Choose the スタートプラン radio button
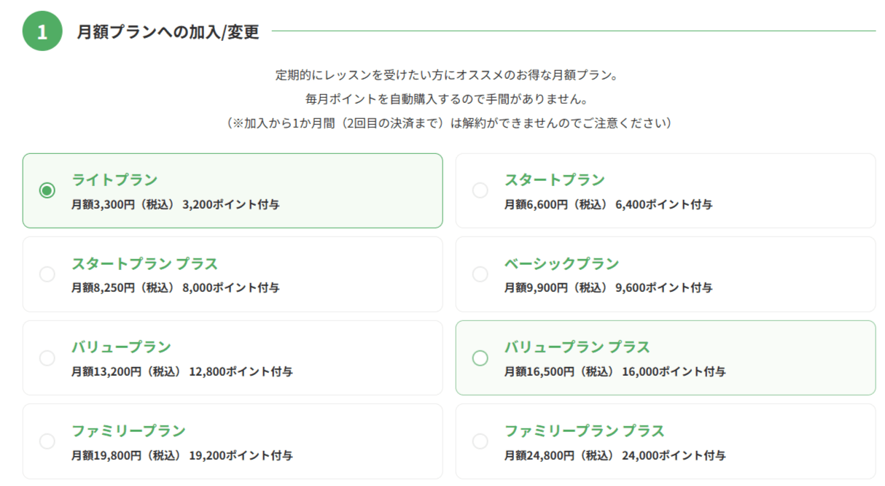The image size is (885, 486). point(480,190)
